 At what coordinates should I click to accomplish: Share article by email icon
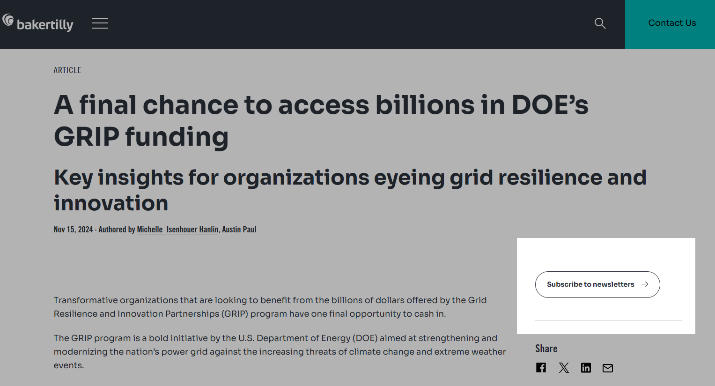[x=608, y=368]
